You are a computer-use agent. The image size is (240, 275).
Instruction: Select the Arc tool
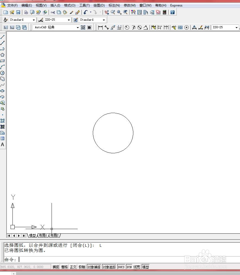click(2, 67)
